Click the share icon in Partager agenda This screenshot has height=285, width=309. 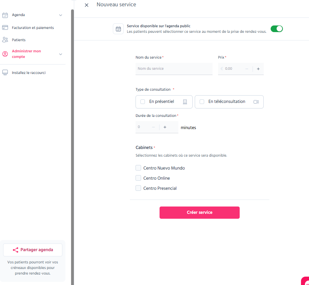pos(16,250)
